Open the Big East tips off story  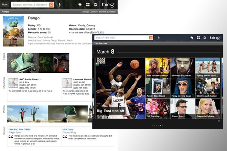(x=121, y=88)
